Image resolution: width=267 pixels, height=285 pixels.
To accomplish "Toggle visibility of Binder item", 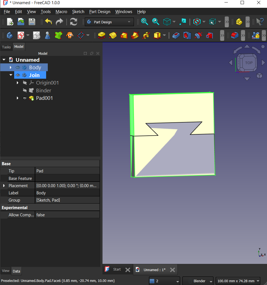I will (25, 90).
